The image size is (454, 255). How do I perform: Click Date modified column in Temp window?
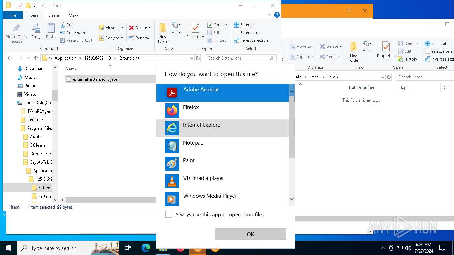click(x=362, y=88)
